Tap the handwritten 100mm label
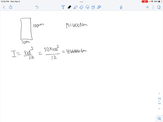163x122 pixels. click(x=38, y=25)
